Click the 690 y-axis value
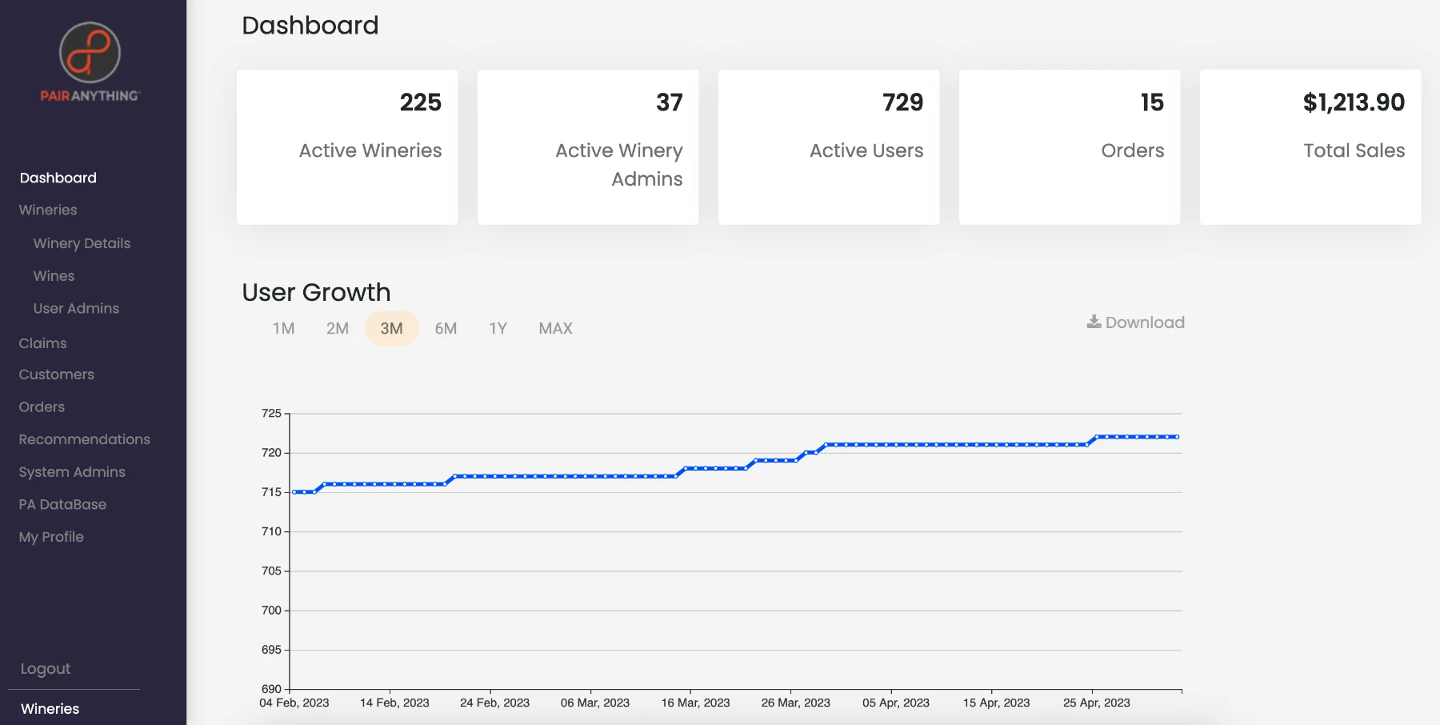 coord(272,689)
